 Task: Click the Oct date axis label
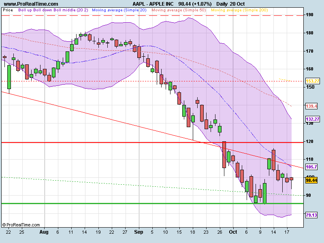click(233, 232)
